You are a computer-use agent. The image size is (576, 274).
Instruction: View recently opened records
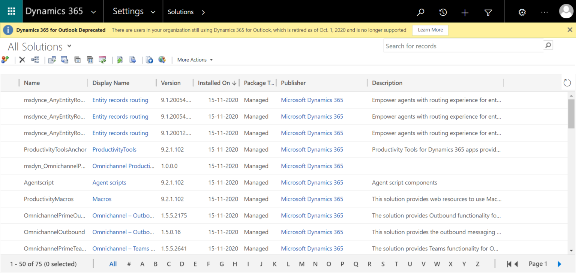443,12
